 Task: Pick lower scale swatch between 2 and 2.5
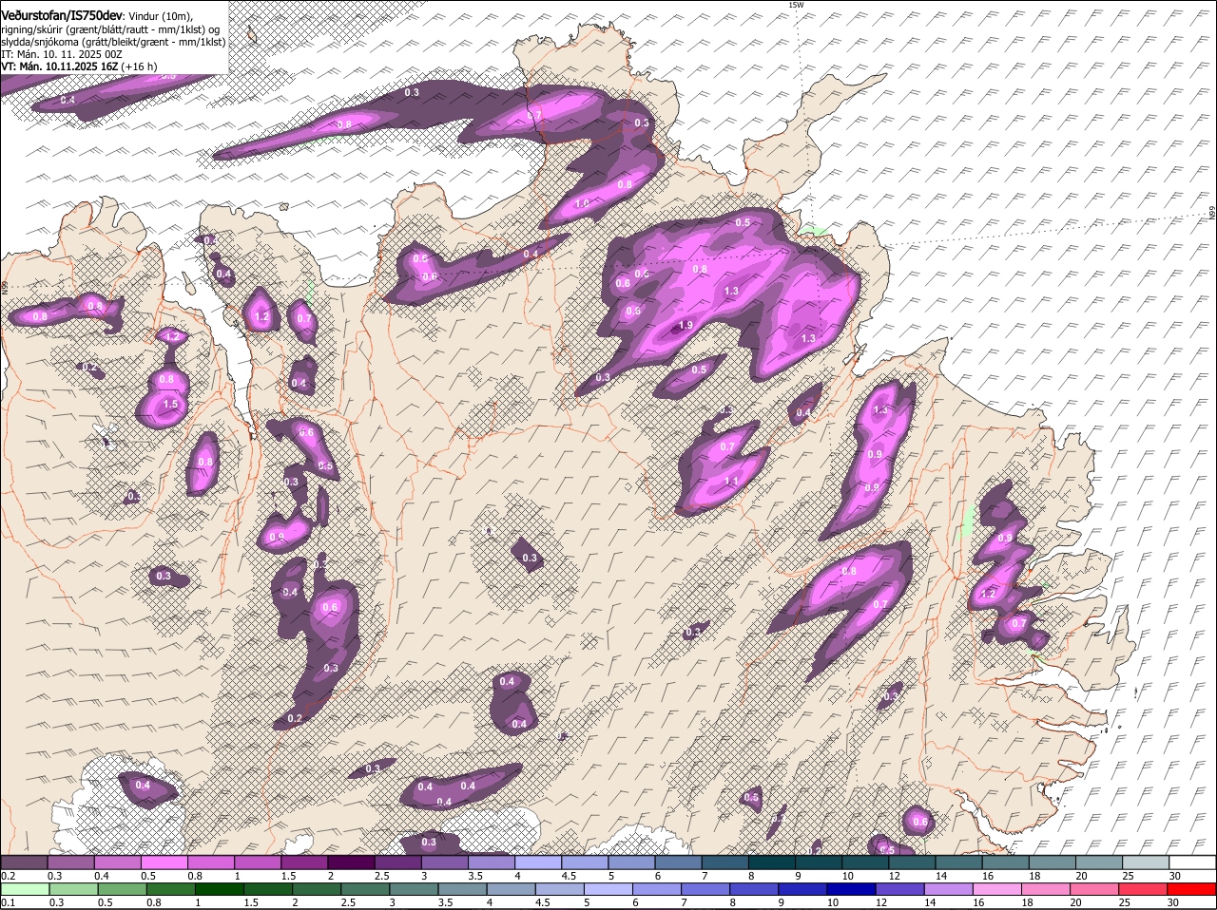click(317, 889)
